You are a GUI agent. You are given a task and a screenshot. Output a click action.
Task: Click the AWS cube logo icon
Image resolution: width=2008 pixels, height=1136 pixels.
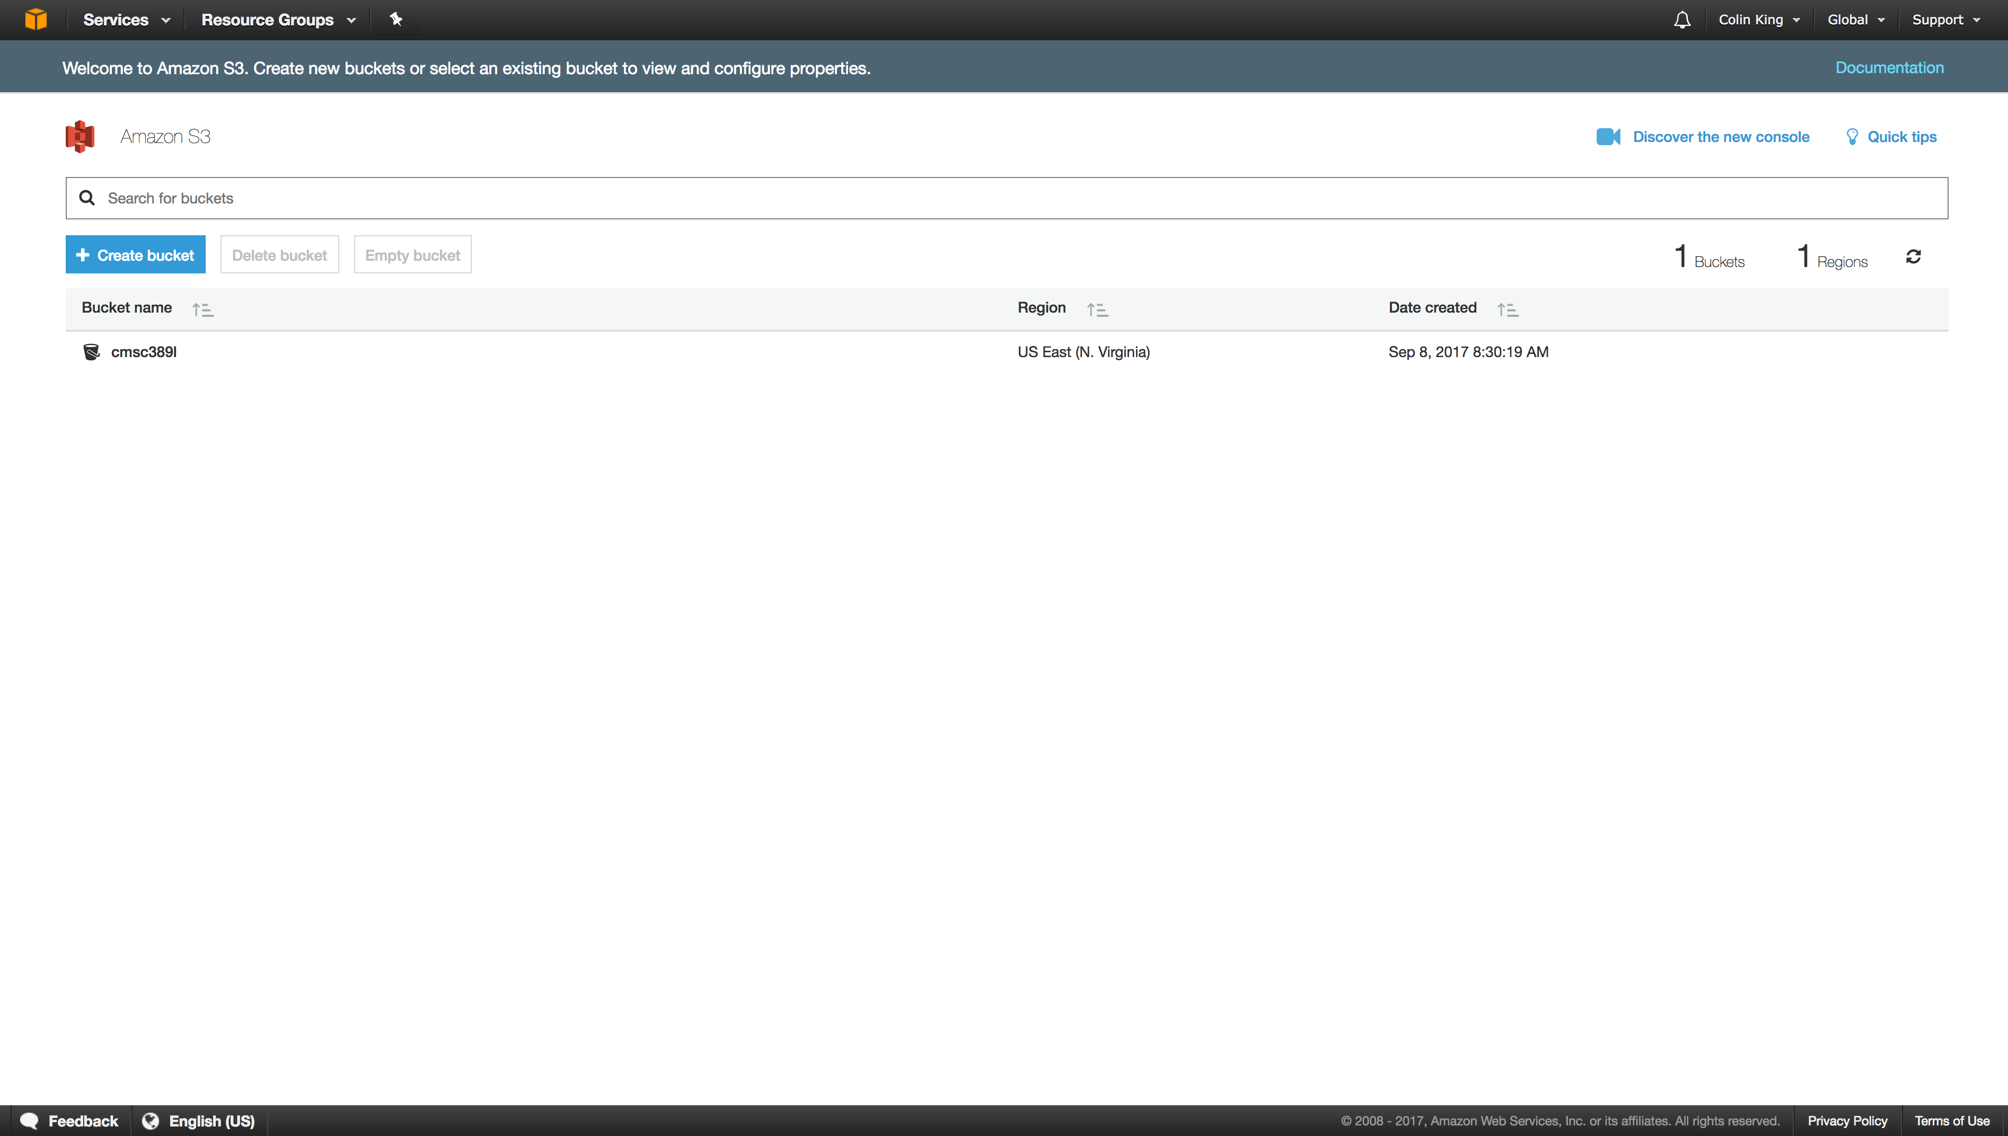click(x=36, y=20)
